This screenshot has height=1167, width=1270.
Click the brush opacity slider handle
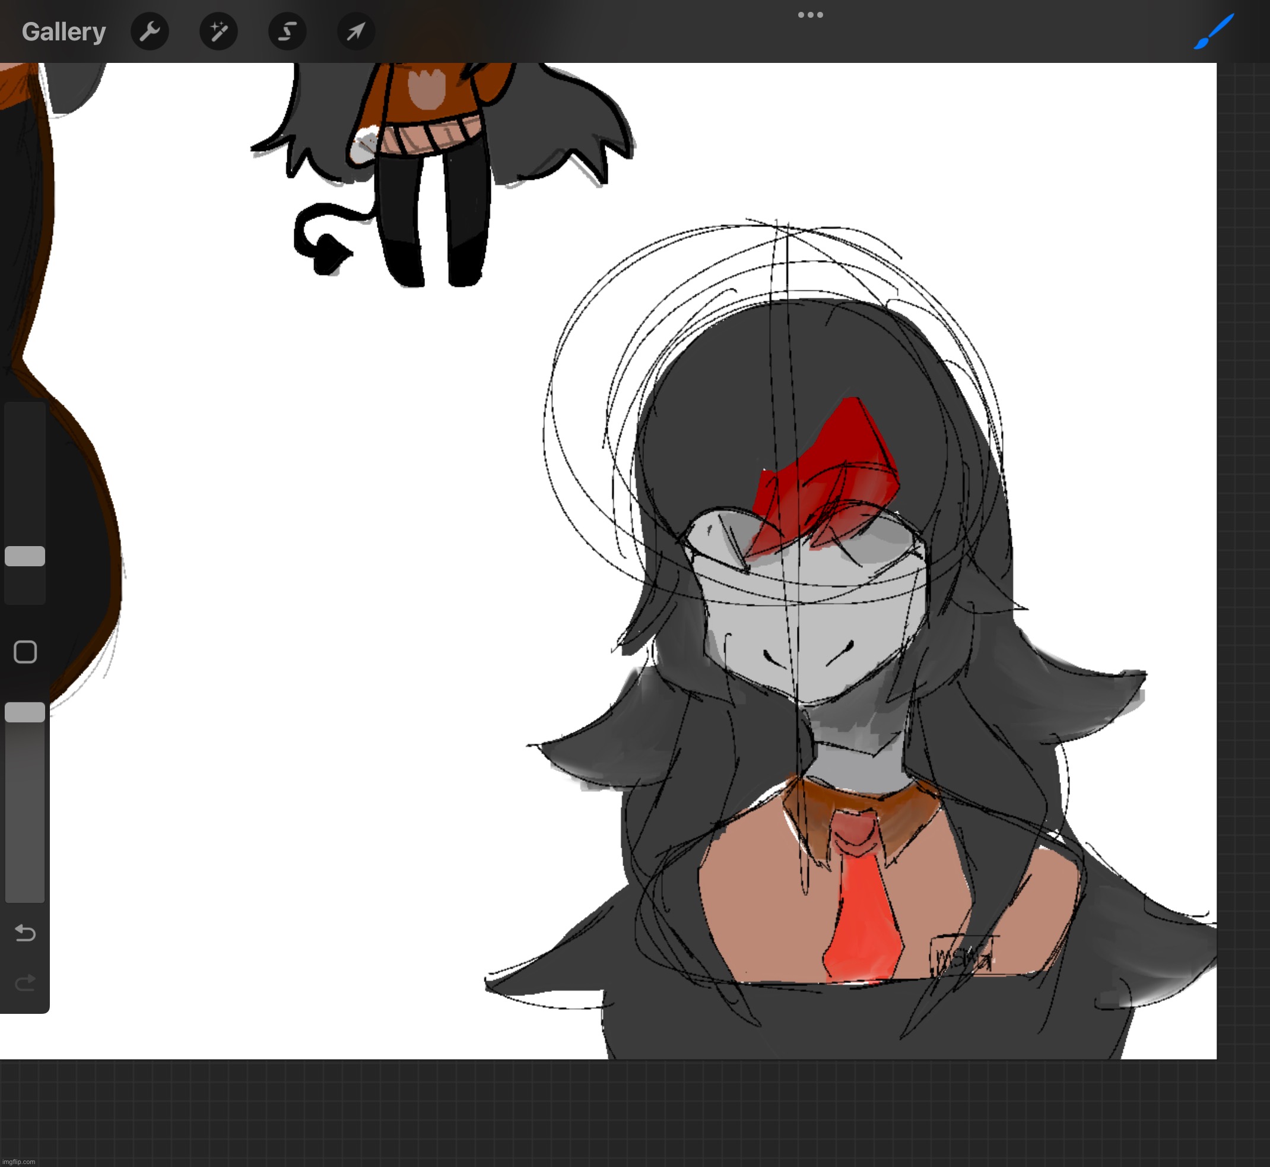(x=26, y=712)
